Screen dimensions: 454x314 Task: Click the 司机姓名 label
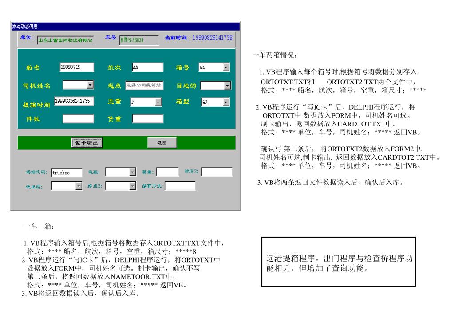click(36, 86)
